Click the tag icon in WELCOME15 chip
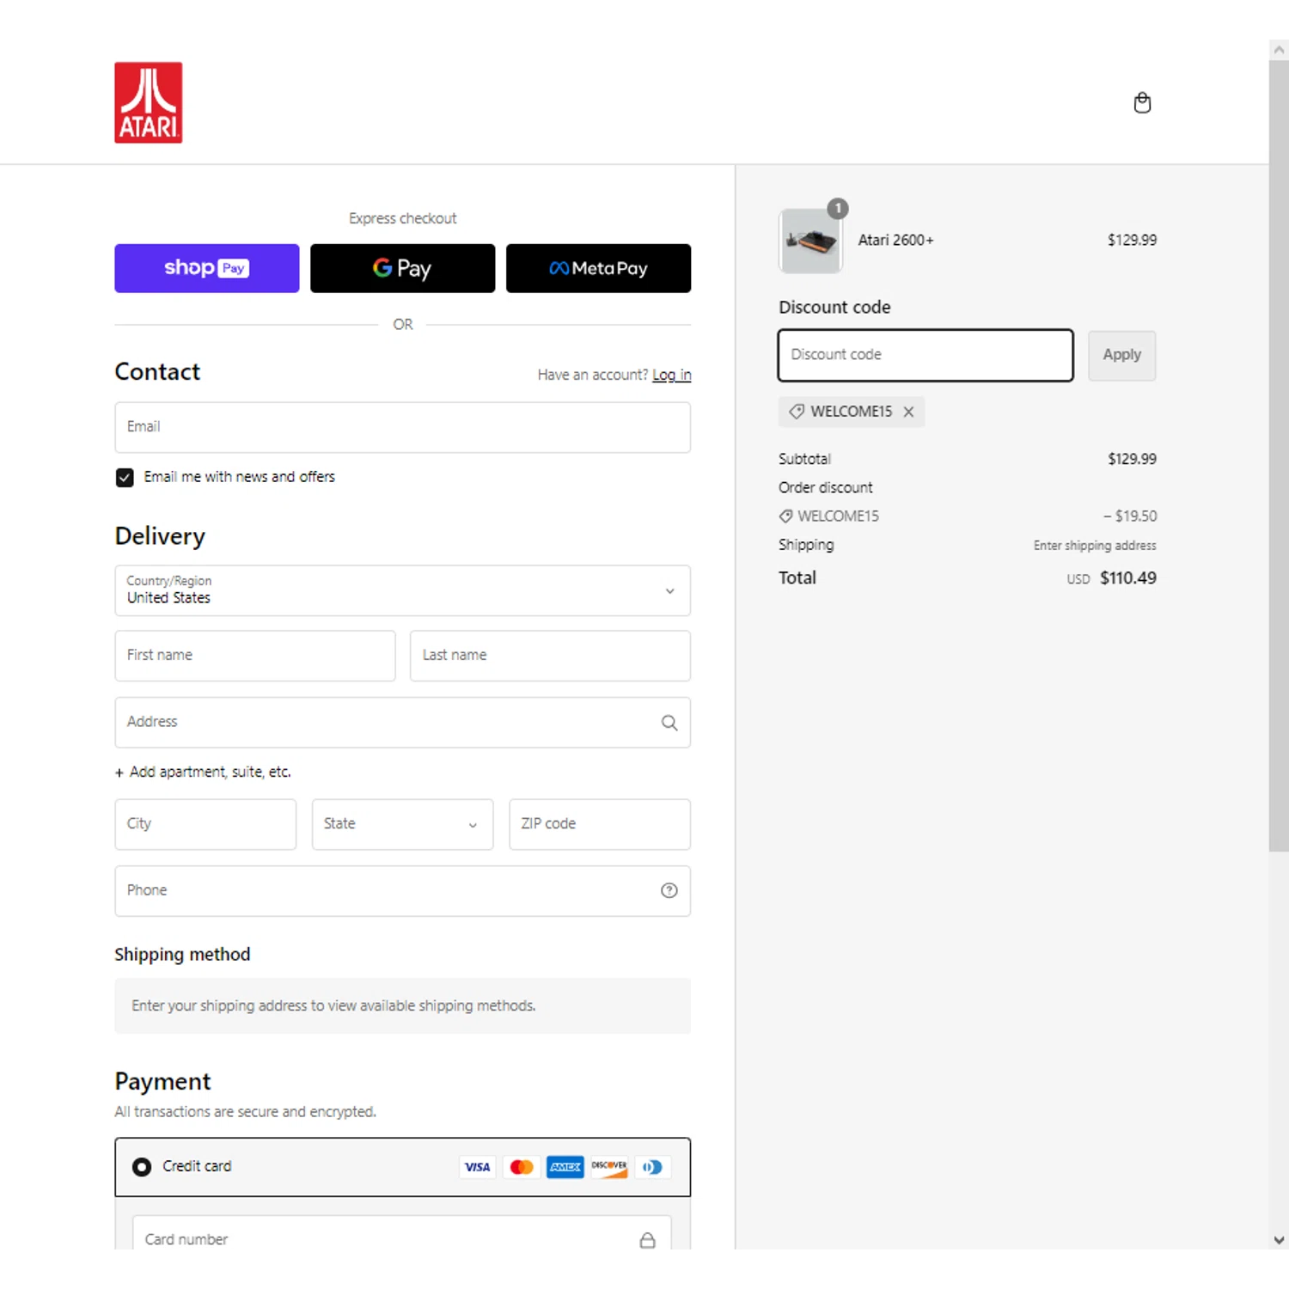Screen dimensions: 1289x1289 [x=797, y=412]
